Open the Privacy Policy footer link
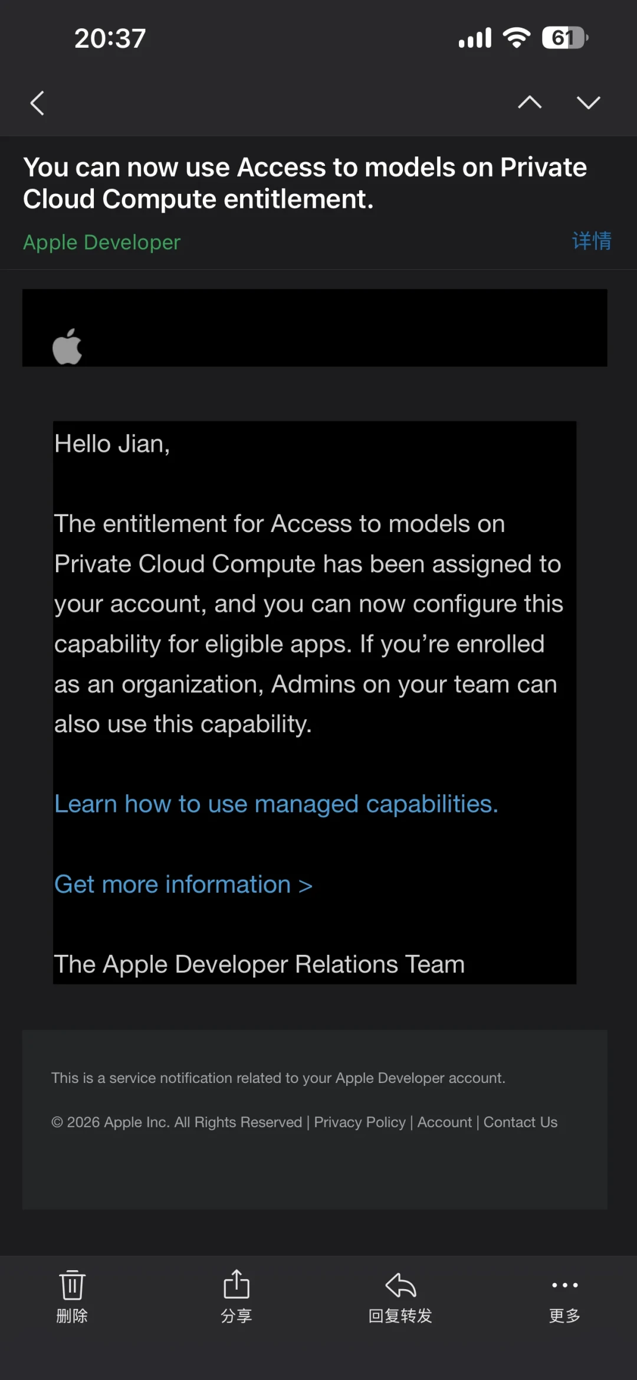 click(x=360, y=1122)
